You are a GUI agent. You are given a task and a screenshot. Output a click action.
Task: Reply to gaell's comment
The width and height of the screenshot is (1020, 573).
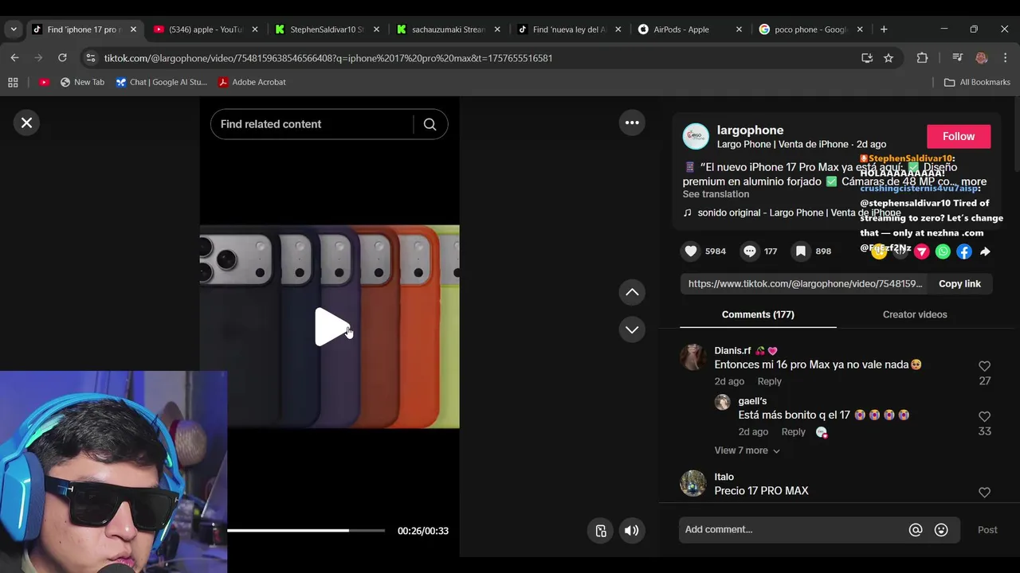point(793,431)
